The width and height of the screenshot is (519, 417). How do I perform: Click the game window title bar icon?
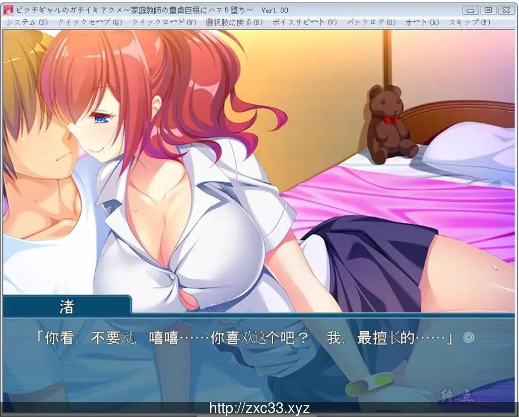8,10
